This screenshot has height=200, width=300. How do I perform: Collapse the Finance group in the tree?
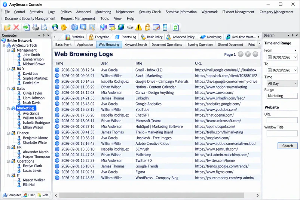coord(9,133)
